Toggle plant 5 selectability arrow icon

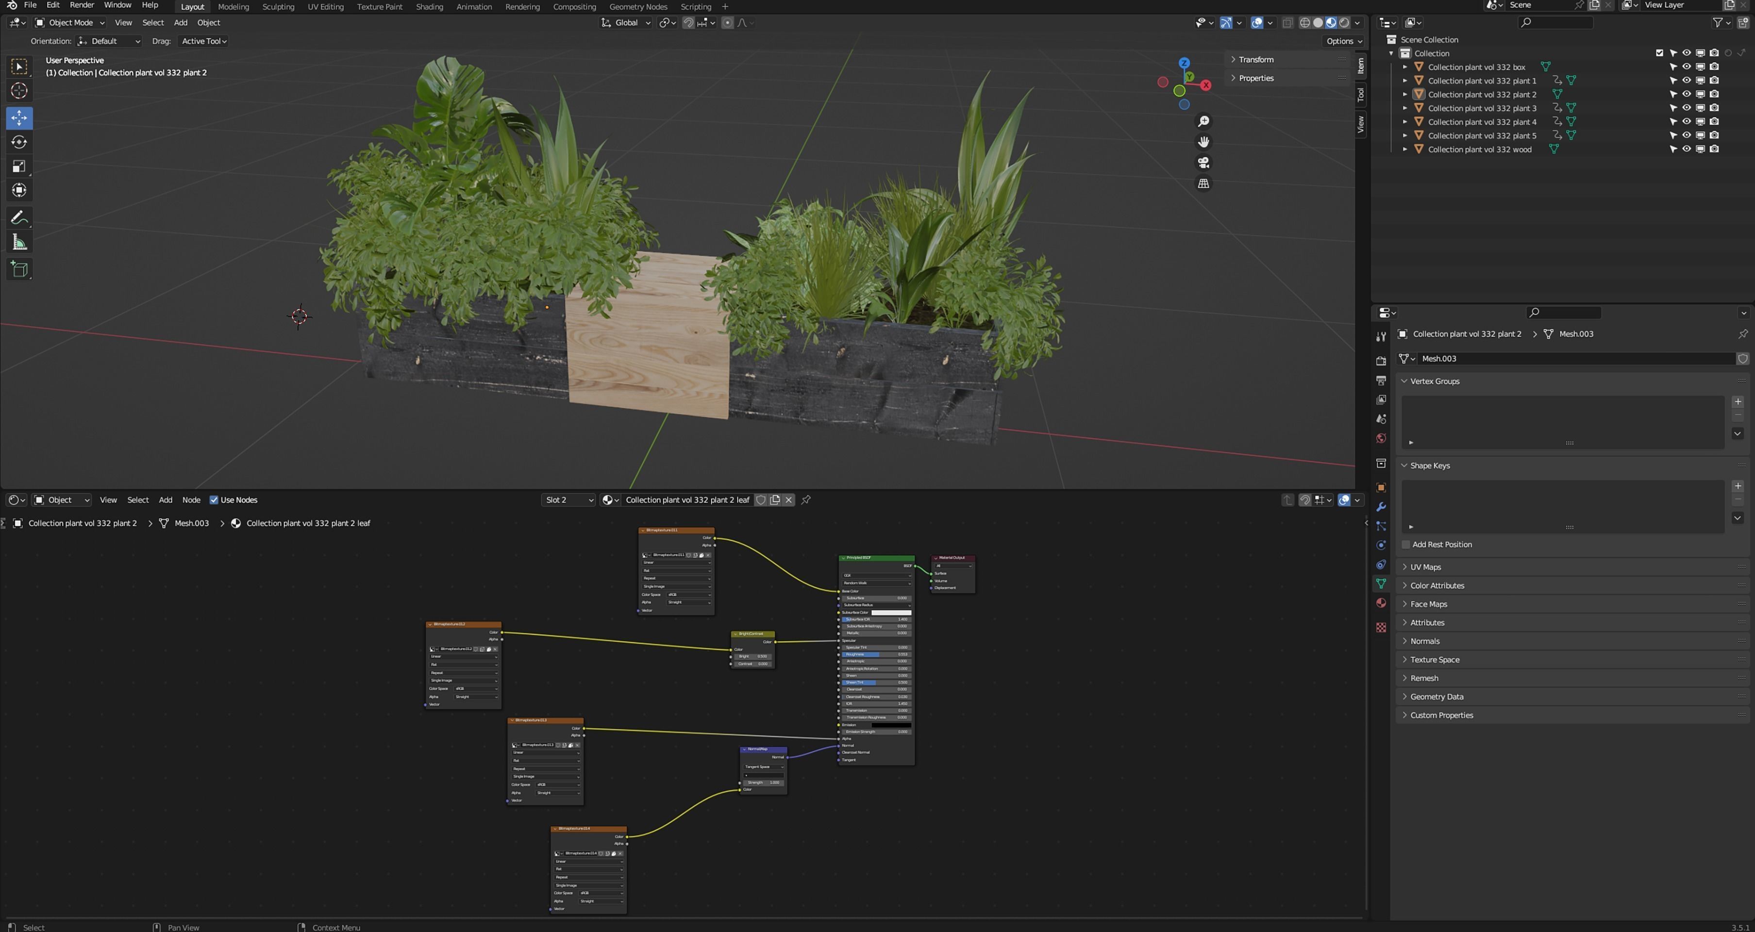[x=1672, y=135]
